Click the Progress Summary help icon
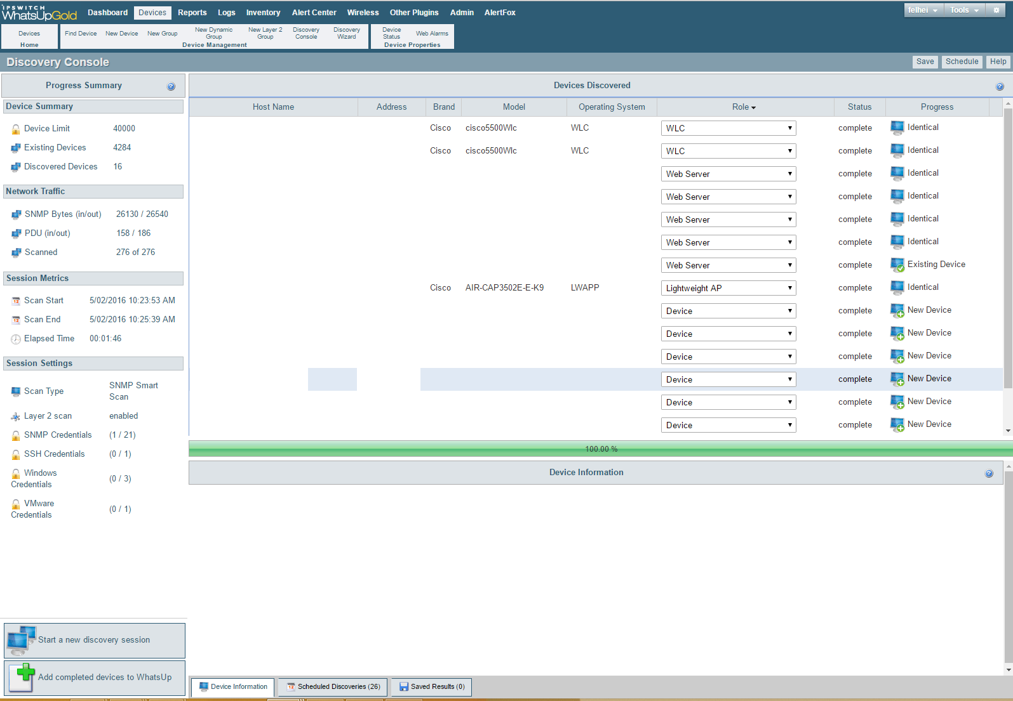This screenshot has width=1013, height=701. [171, 86]
